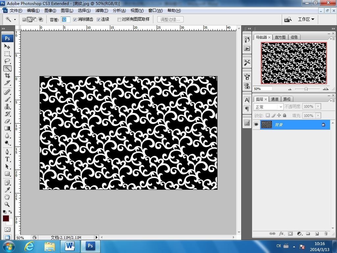
Task: Select the Lasso tool
Action: (7, 61)
